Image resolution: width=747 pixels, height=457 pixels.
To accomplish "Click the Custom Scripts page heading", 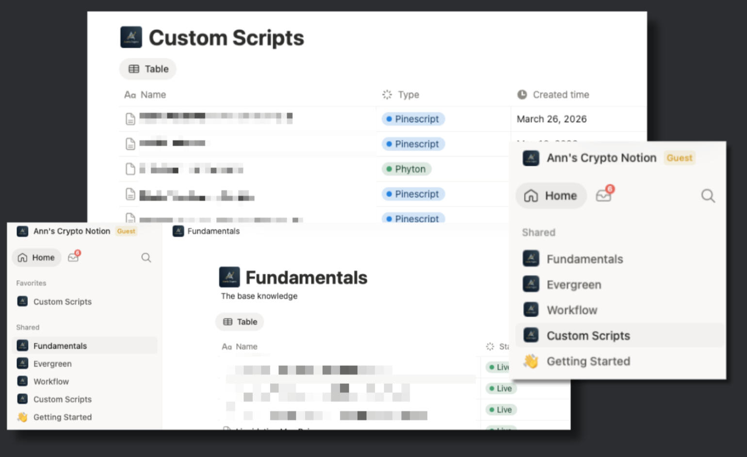I will (227, 38).
